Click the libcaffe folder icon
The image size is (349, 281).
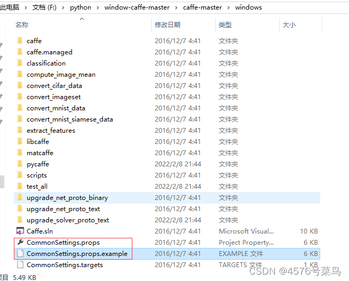(20, 141)
